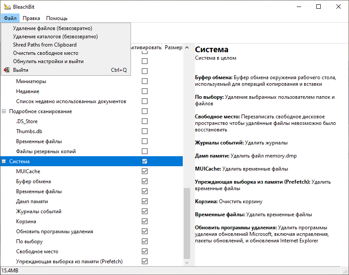Uncheck the Дамп памяти checkbox

144,201
